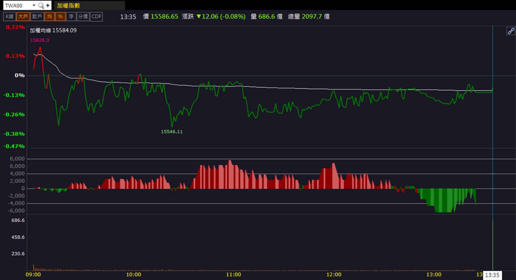The height and width of the screenshot is (280, 516).
Task: Click the 15628.3 high price label
Action: [40, 40]
